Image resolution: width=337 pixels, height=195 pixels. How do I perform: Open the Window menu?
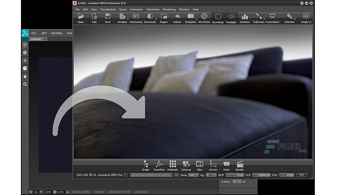(x=184, y=9)
